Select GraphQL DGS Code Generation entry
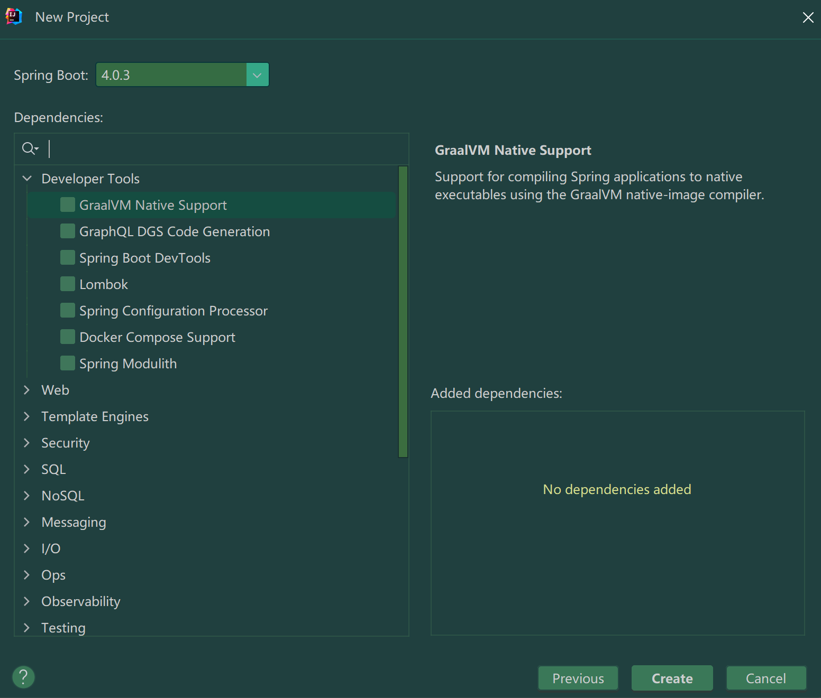 175,231
